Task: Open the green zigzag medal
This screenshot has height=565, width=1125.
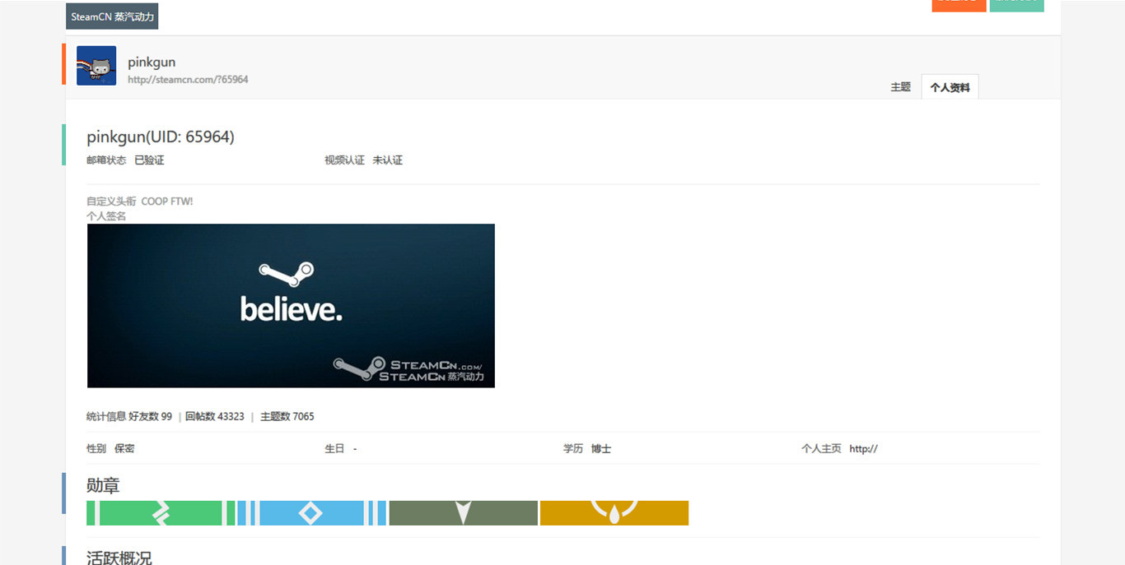Action: coord(161,513)
